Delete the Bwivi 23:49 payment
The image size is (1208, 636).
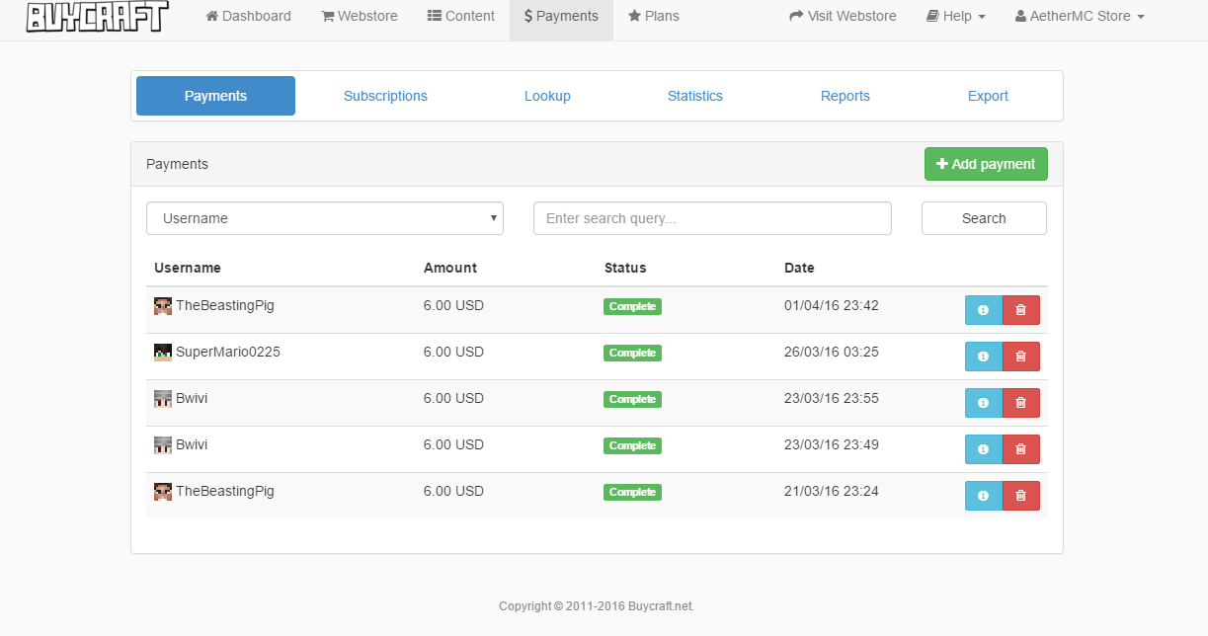click(1021, 449)
